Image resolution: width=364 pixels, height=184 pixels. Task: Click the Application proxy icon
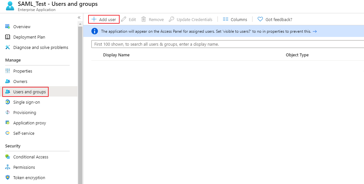(x=7, y=123)
